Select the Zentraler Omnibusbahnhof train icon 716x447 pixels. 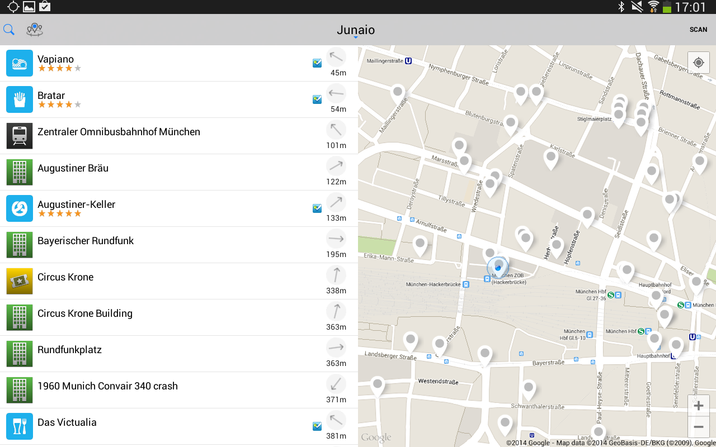pyautogui.click(x=20, y=136)
